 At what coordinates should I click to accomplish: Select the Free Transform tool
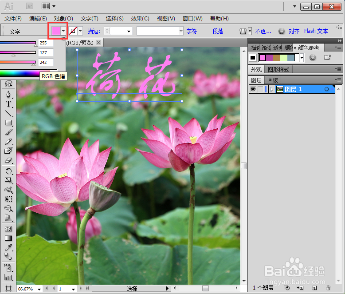(8, 199)
